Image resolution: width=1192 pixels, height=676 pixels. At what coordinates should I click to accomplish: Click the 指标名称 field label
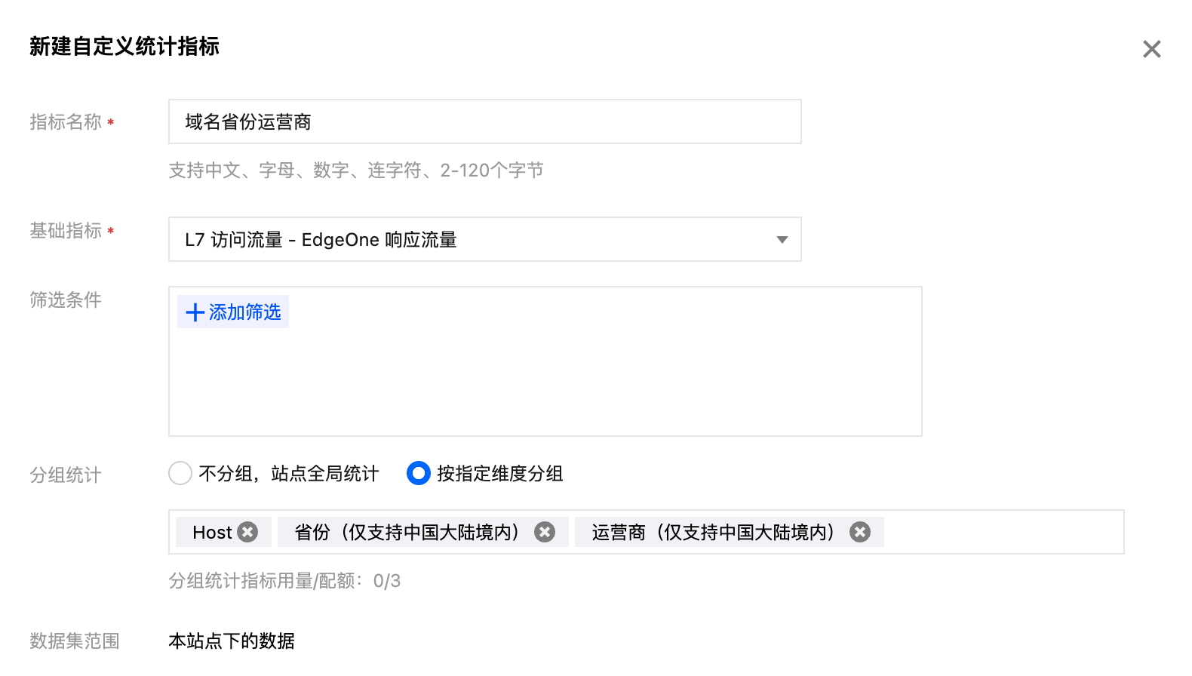(66, 122)
